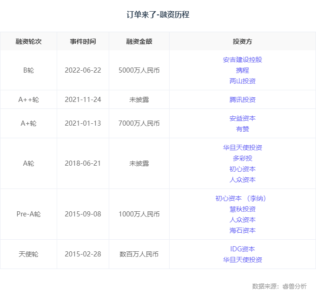Select the 5000万人民币 amount cell
Screen dimensions: 316x303
point(139,70)
